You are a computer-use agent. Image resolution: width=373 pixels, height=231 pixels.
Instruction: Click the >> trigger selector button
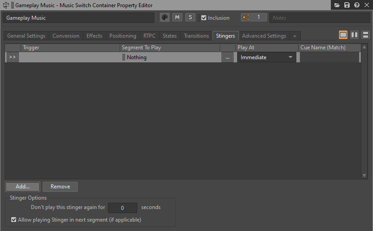(x=13, y=57)
